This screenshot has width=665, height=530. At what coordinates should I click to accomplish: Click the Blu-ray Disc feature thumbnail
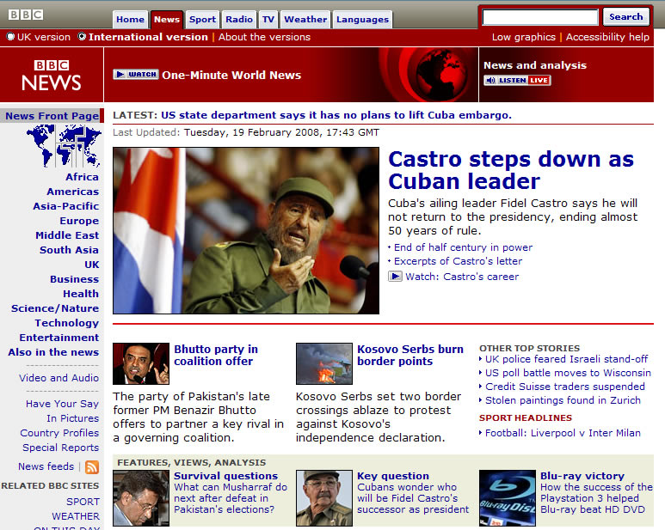508,498
